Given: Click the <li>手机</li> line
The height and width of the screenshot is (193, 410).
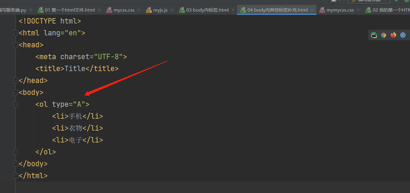Looking at the screenshot, I should [78, 116].
